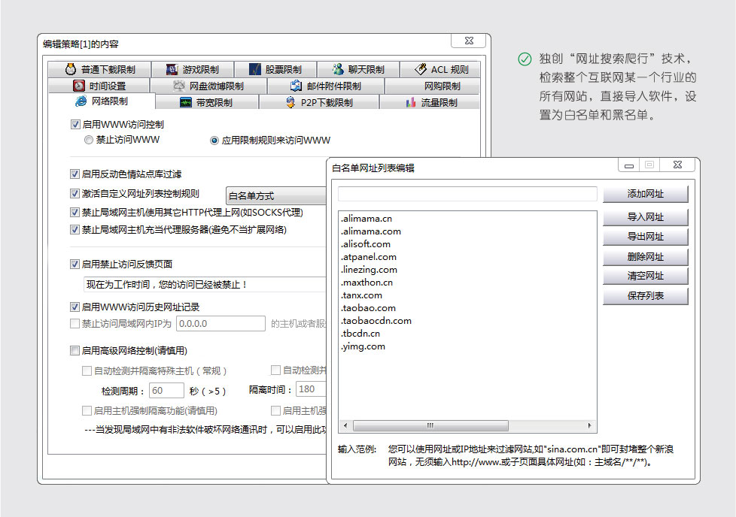
Task: Click the 添加网址 button
Action: coord(646,194)
